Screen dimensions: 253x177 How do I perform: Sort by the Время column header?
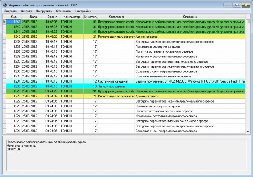pos(52,17)
